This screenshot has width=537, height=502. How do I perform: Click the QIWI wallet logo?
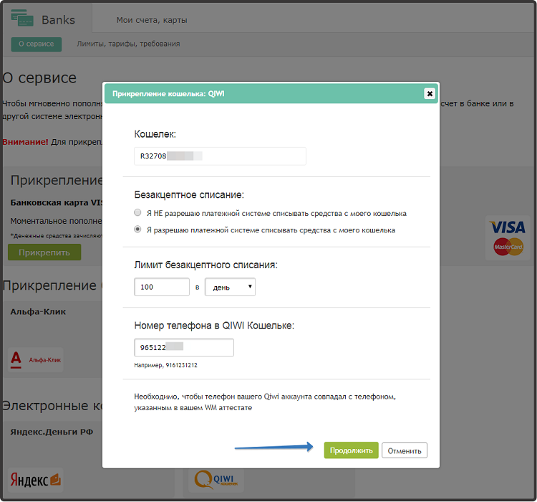pos(216,479)
